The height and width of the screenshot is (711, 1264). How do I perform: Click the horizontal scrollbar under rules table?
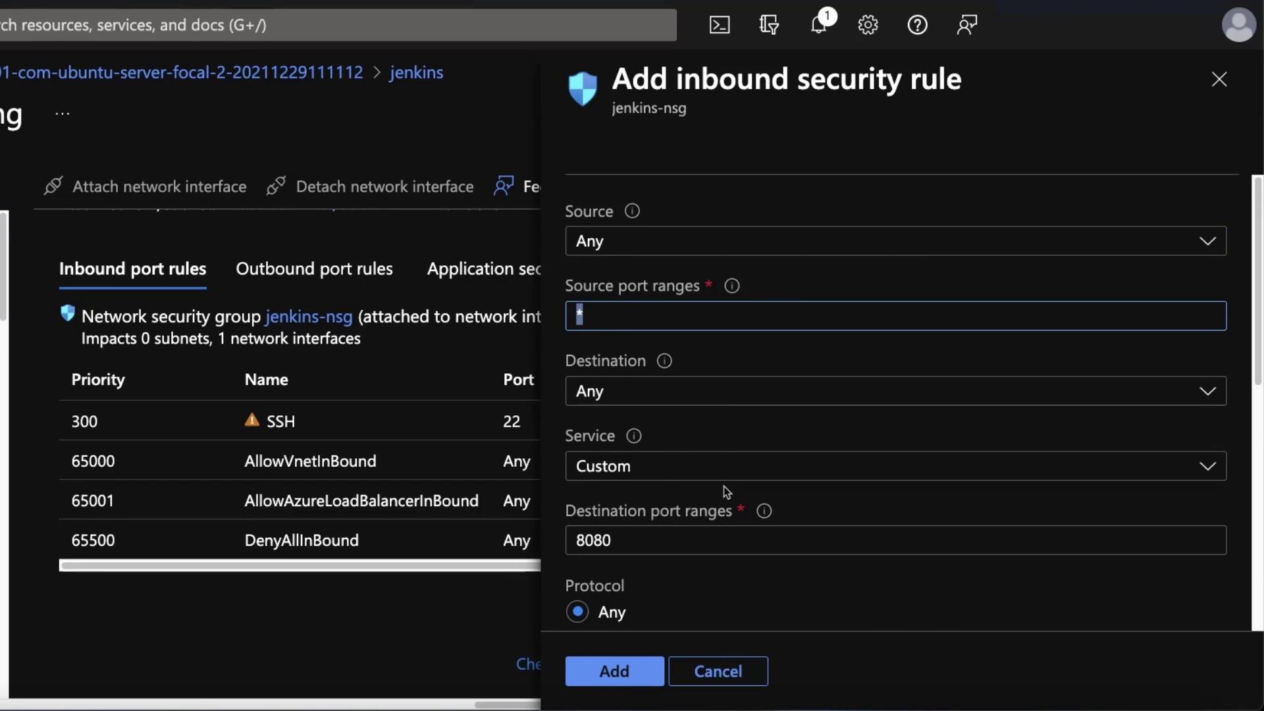click(x=300, y=566)
